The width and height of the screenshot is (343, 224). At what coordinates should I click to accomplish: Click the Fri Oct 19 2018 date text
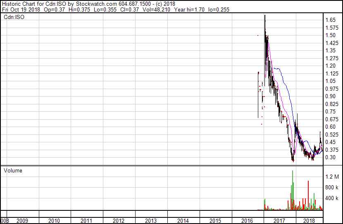pos(21,9)
